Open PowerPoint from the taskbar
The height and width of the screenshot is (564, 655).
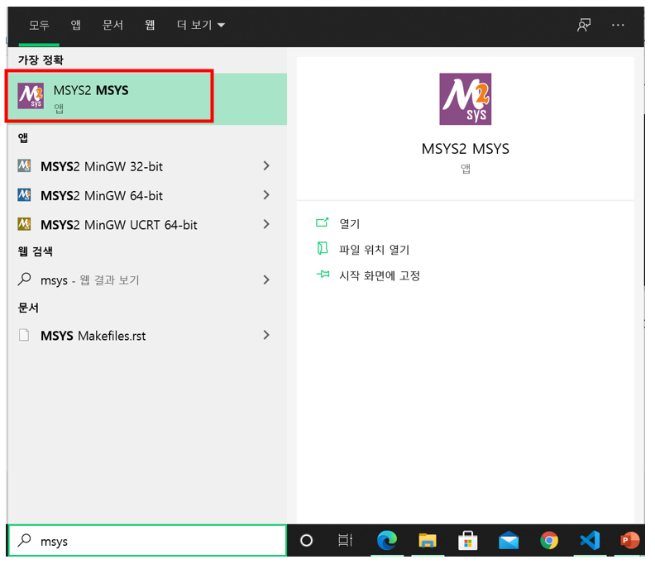[x=629, y=540]
